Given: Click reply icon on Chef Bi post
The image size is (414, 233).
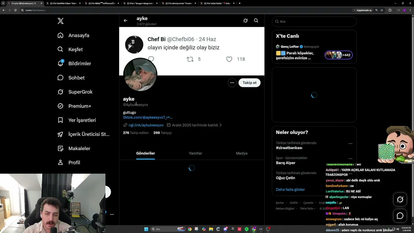Looking at the screenshot, I should point(151,59).
